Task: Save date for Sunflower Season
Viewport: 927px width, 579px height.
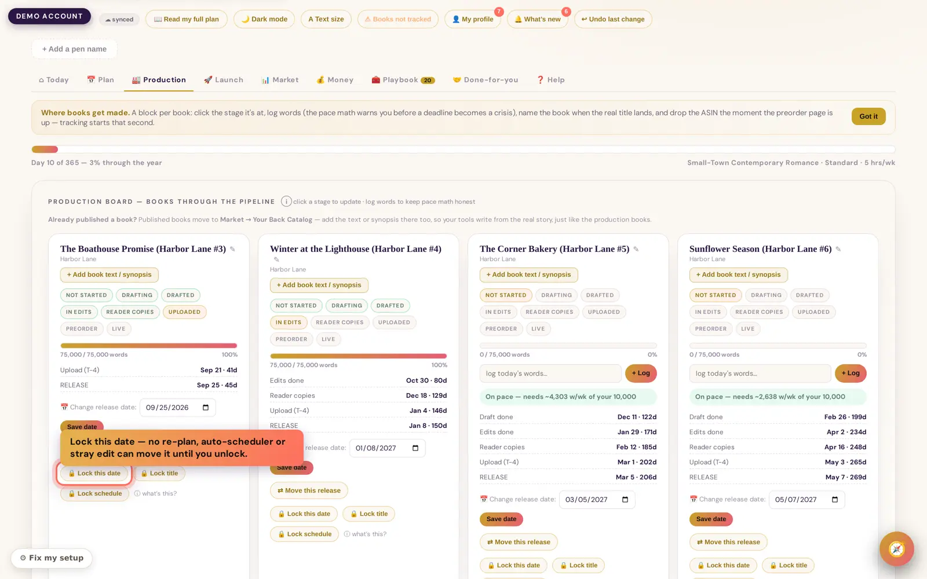Action: coord(711,519)
